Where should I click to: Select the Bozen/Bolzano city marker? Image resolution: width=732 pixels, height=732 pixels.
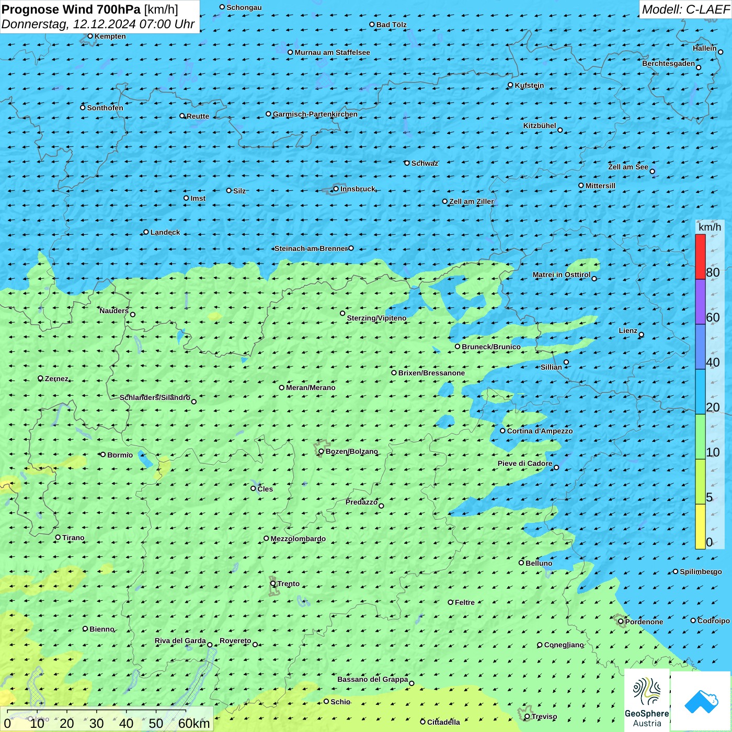(x=321, y=451)
